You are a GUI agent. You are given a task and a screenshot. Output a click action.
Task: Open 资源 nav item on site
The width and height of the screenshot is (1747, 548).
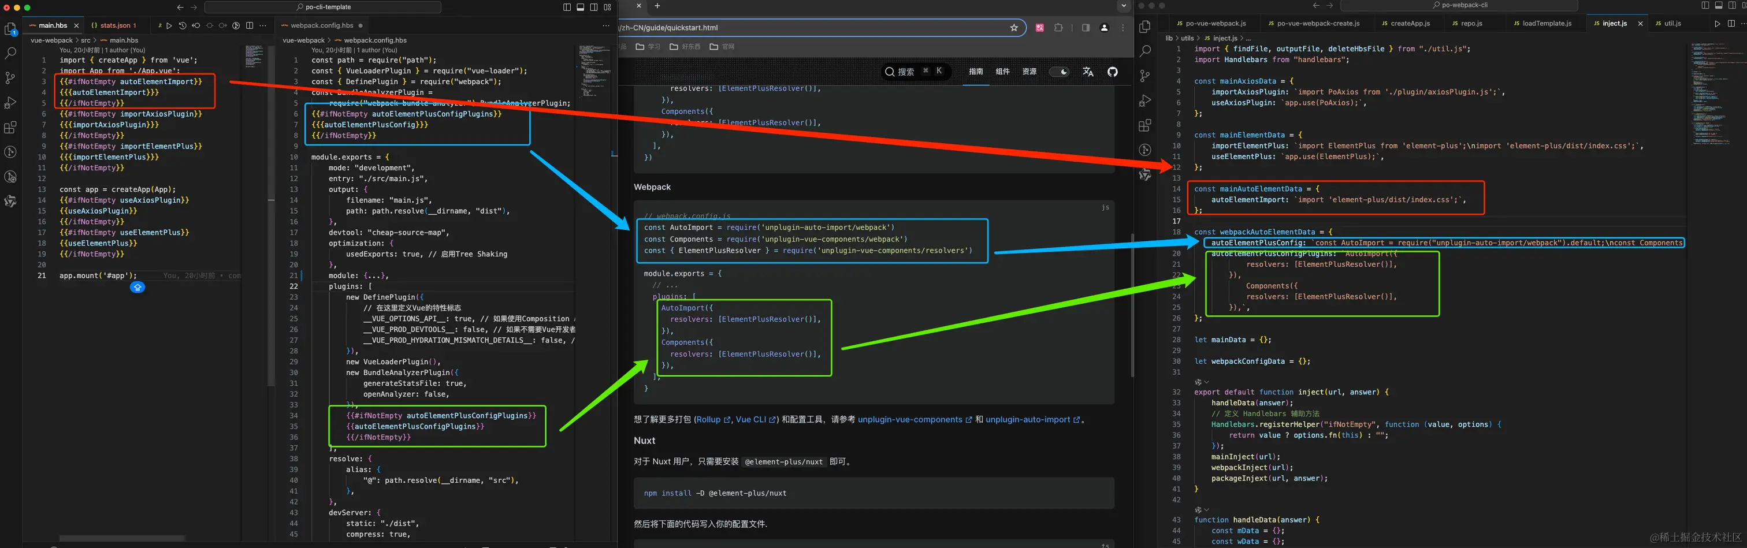[x=1029, y=72]
